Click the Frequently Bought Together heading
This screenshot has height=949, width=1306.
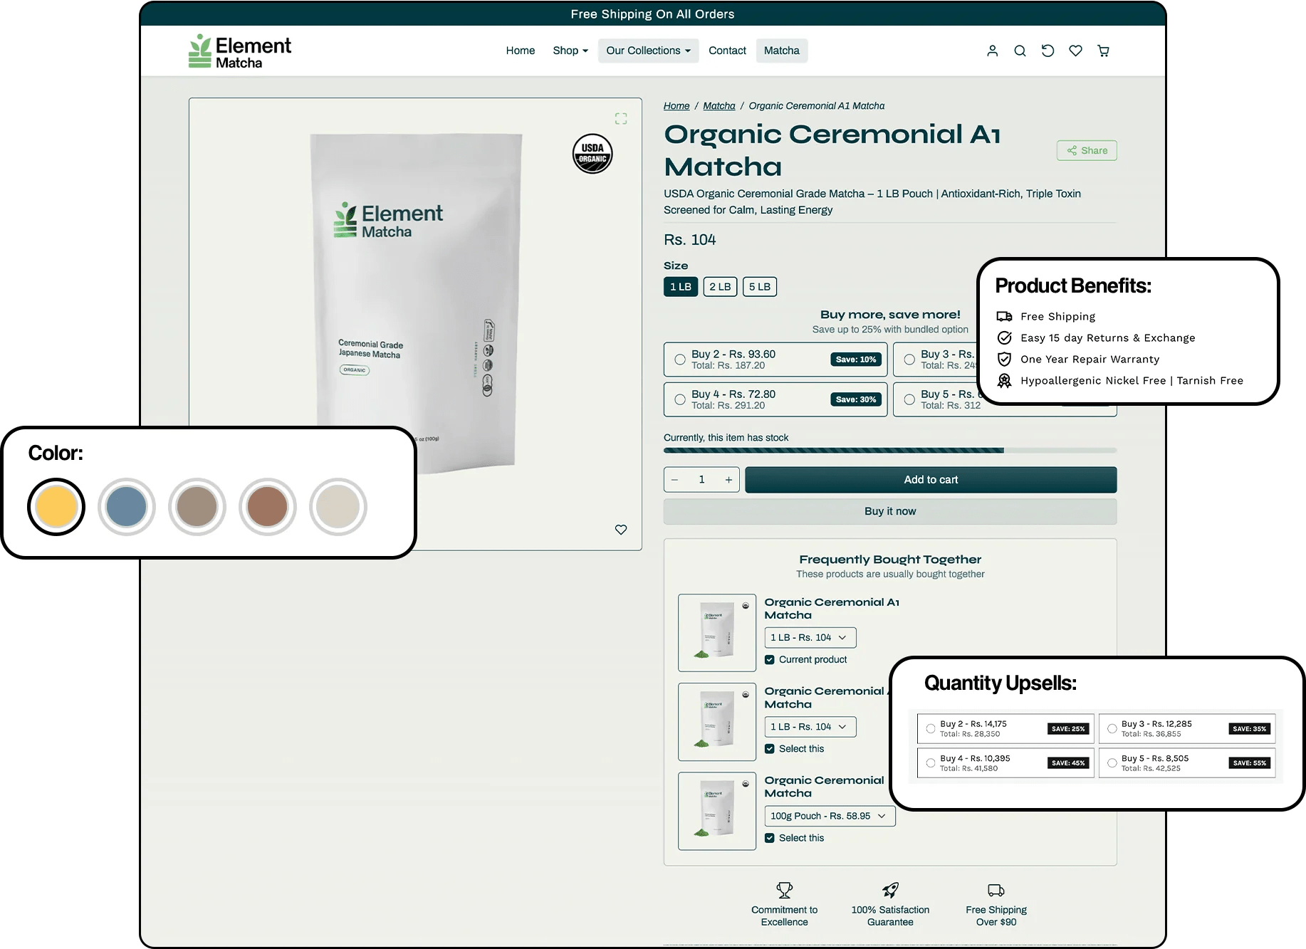click(890, 560)
